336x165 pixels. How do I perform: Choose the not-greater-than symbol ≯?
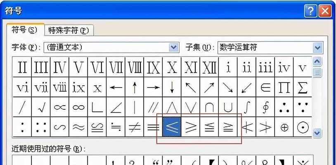pos(265,127)
